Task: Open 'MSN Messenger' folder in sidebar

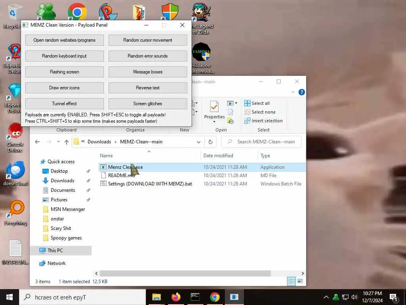Action: [x=64, y=209]
